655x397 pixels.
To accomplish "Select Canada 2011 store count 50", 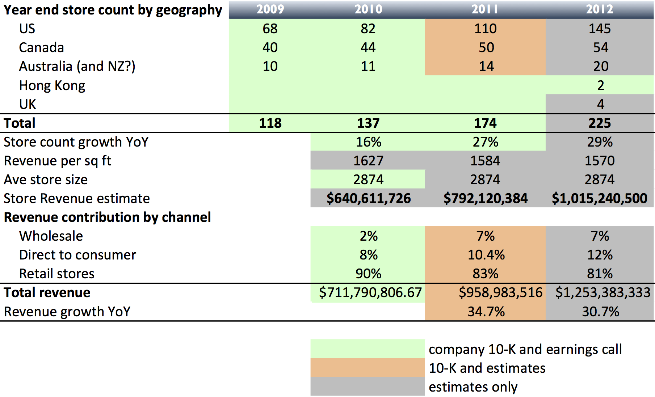I will point(486,47).
